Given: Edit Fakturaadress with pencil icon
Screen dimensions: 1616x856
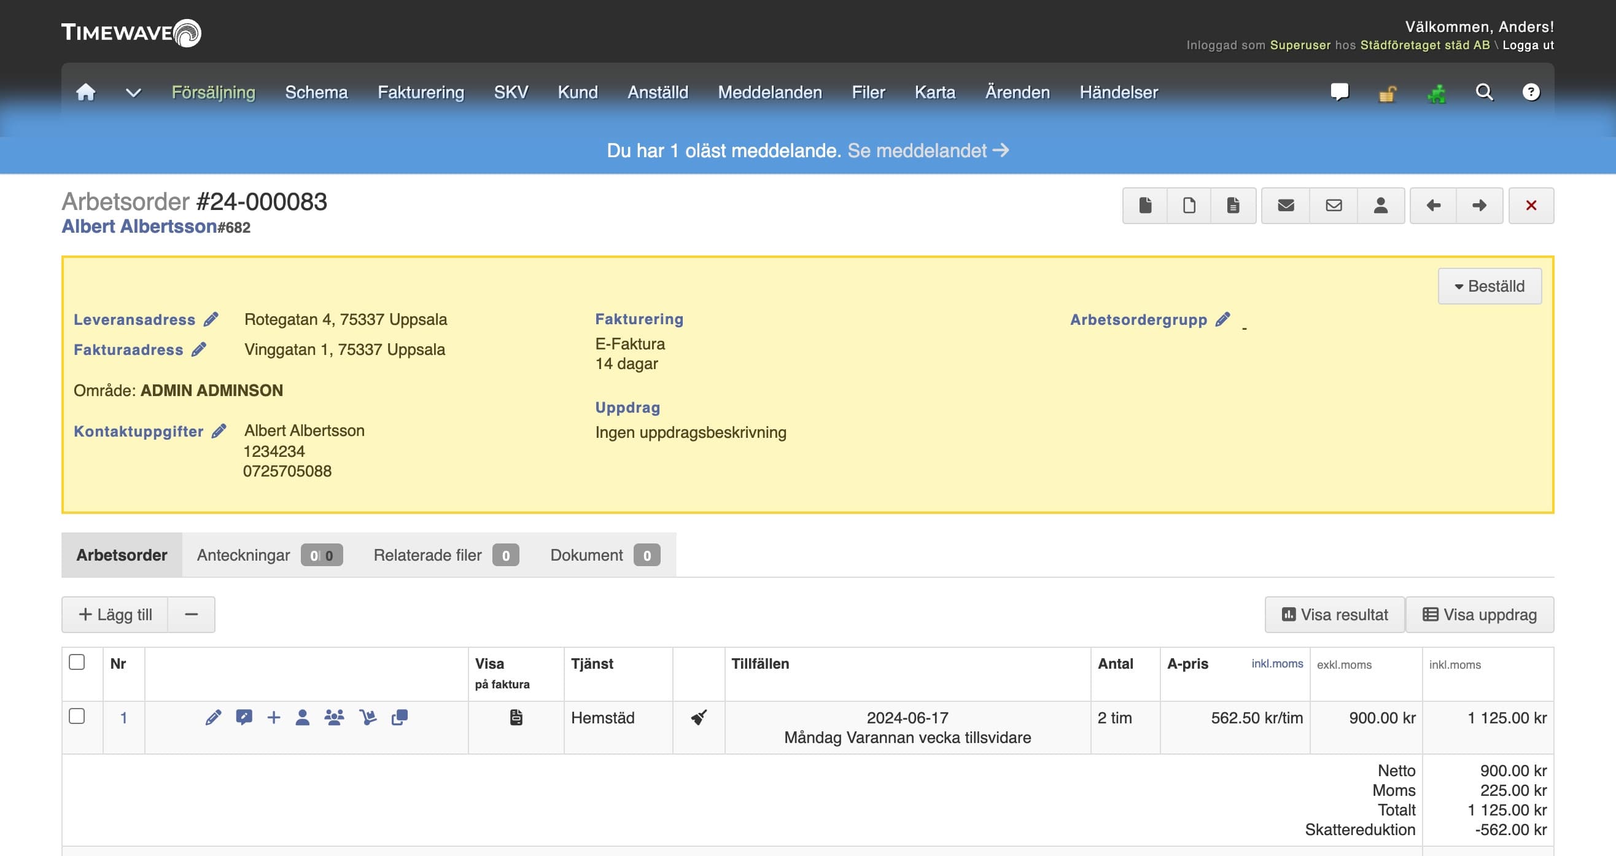Looking at the screenshot, I should point(199,349).
